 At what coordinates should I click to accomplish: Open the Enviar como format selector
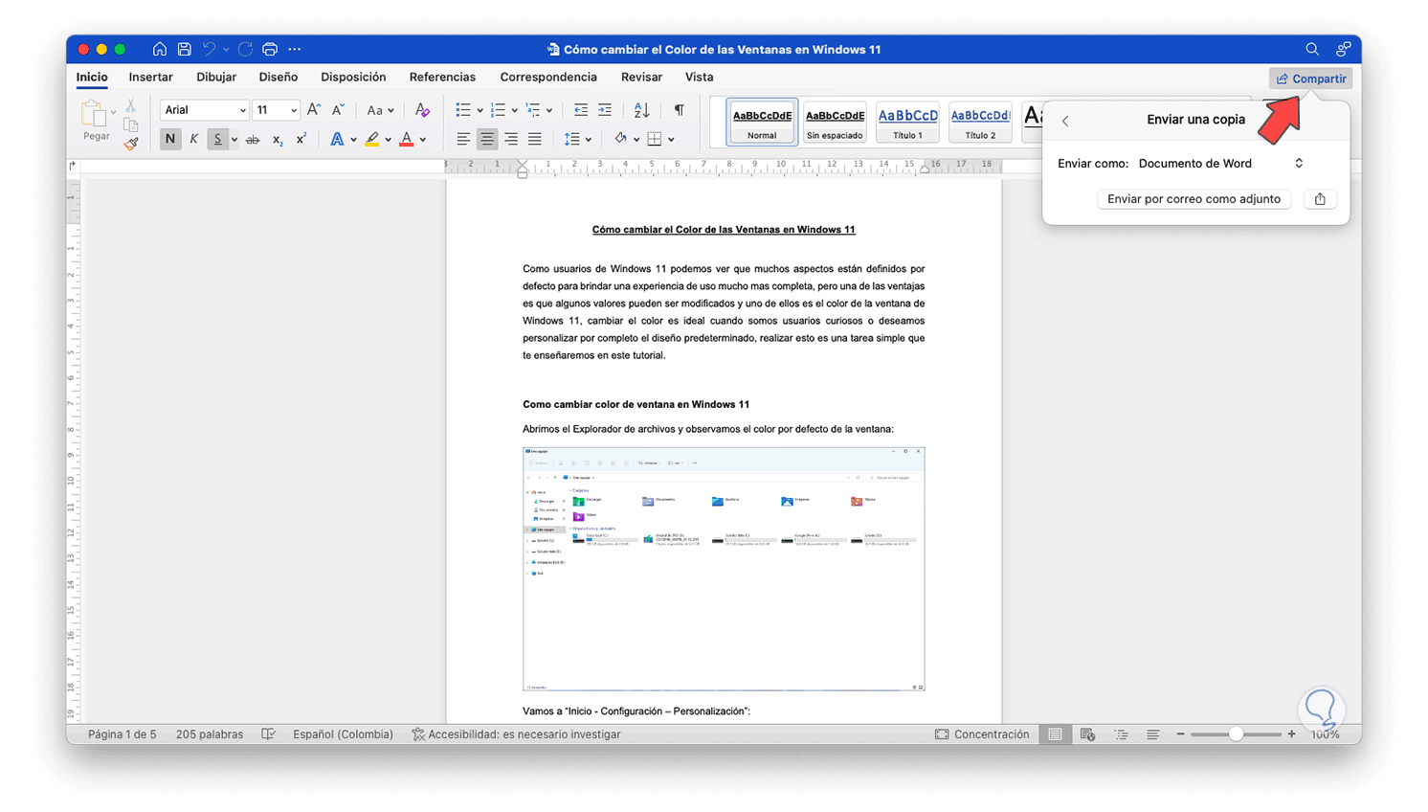(x=1221, y=164)
